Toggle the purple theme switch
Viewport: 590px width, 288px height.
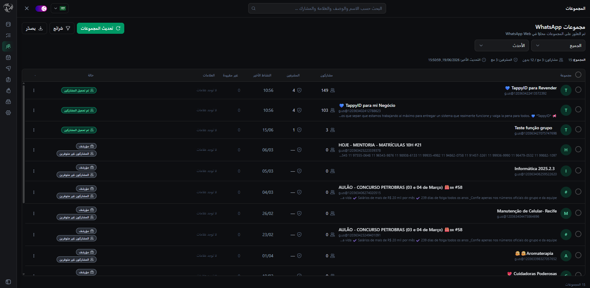(x=41, y=8)
